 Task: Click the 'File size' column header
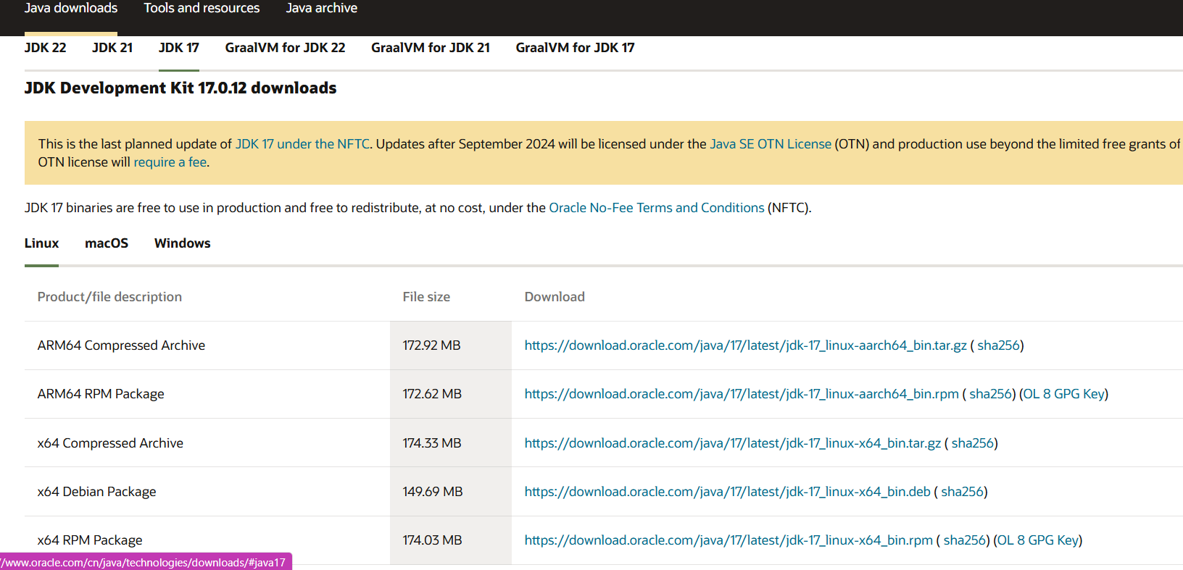coord(426,297)
